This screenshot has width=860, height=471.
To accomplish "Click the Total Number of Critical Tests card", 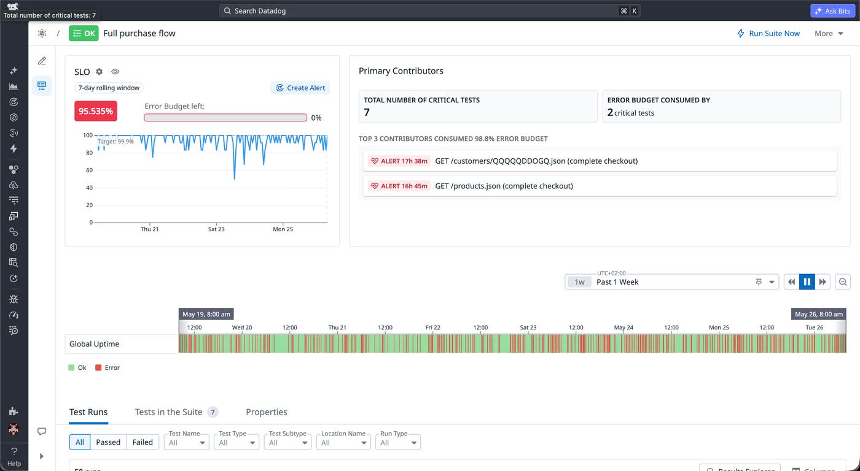I will pos(478,107).
